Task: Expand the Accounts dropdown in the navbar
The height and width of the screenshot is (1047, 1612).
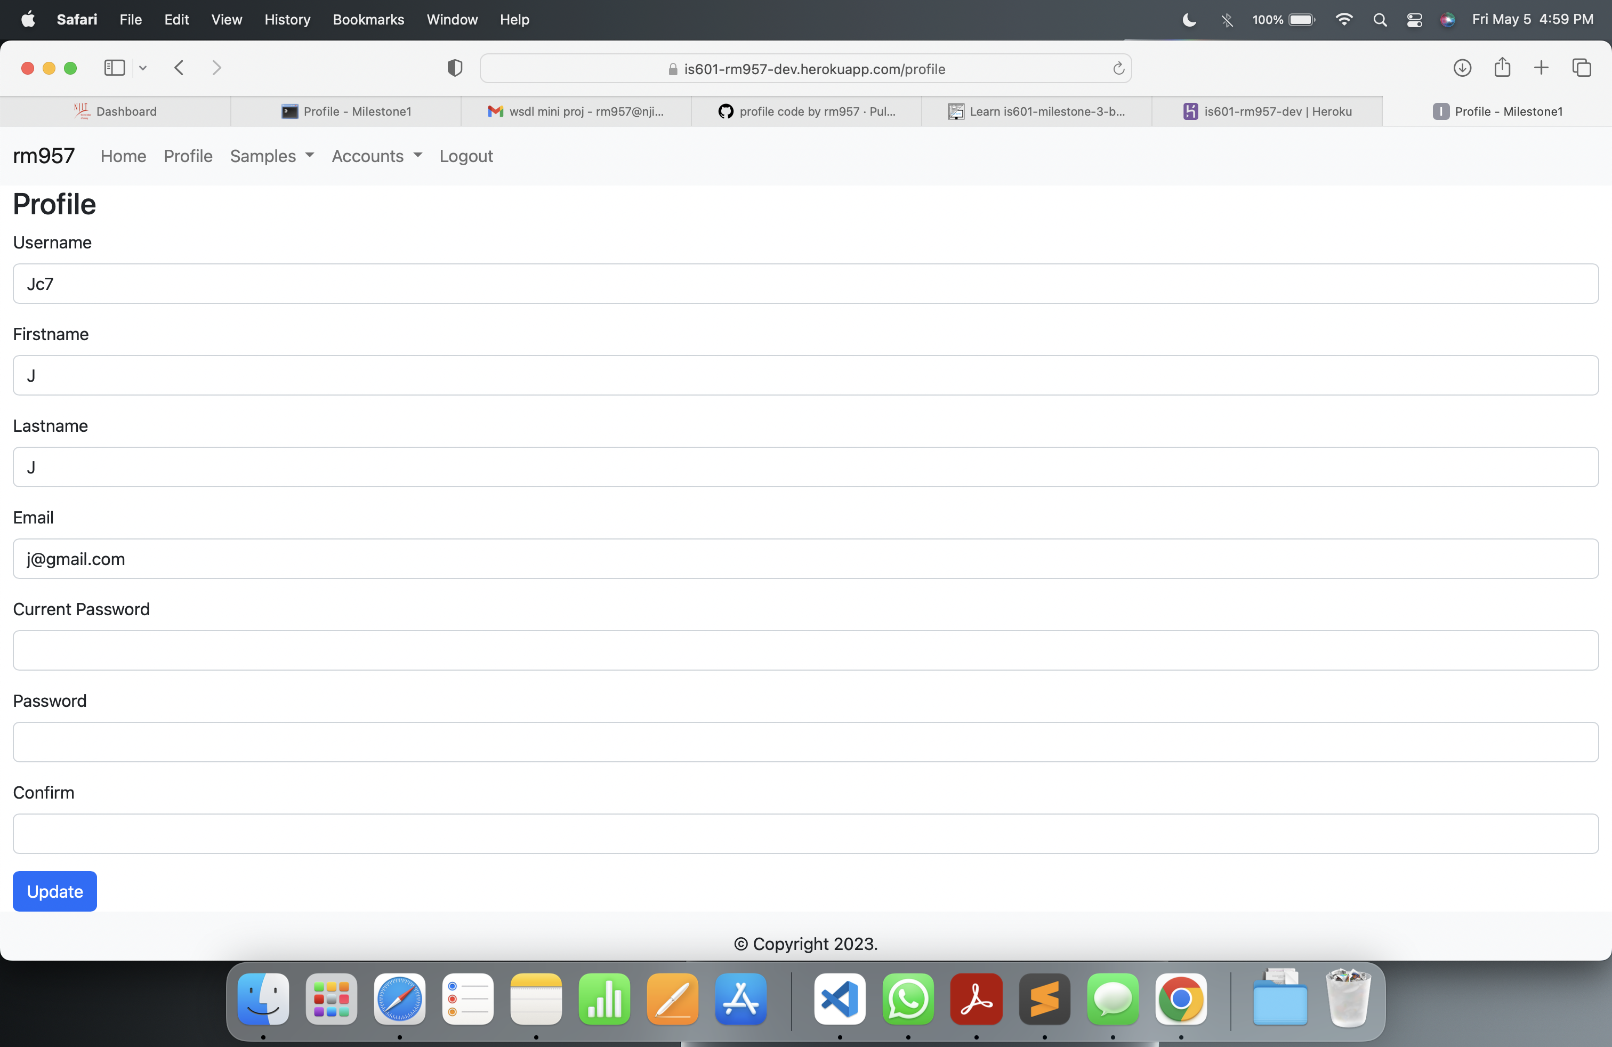Action: coord(376,156)
